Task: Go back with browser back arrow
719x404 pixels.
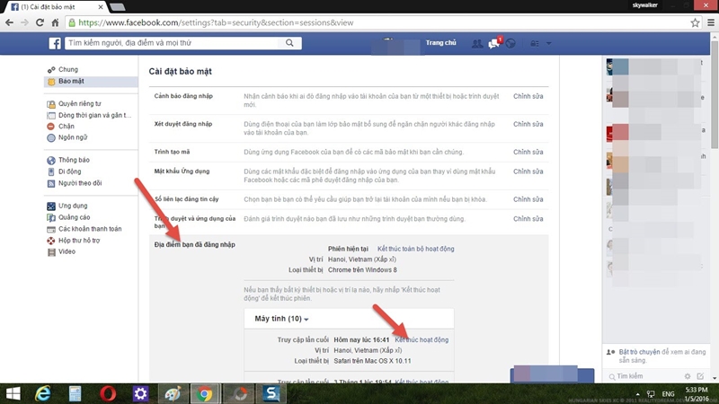Action: (x=9, y=22)
